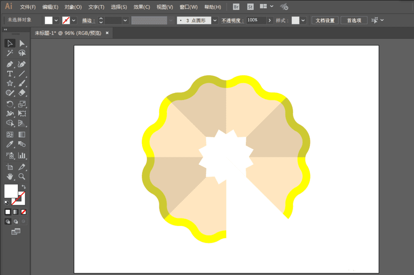The height and width of the screenshot is (275, 414).
Task: Click the 文档设置 button
Action: tap(325, 20)
